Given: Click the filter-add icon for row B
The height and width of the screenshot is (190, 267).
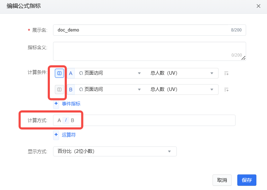Looking at the screenshot, I should [x=226, y=90].
